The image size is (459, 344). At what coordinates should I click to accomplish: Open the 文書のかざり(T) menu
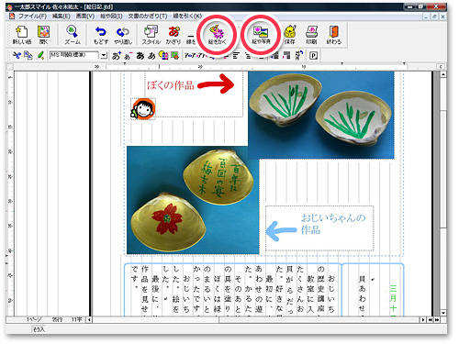pyautogui.click(x=148, y=17)
